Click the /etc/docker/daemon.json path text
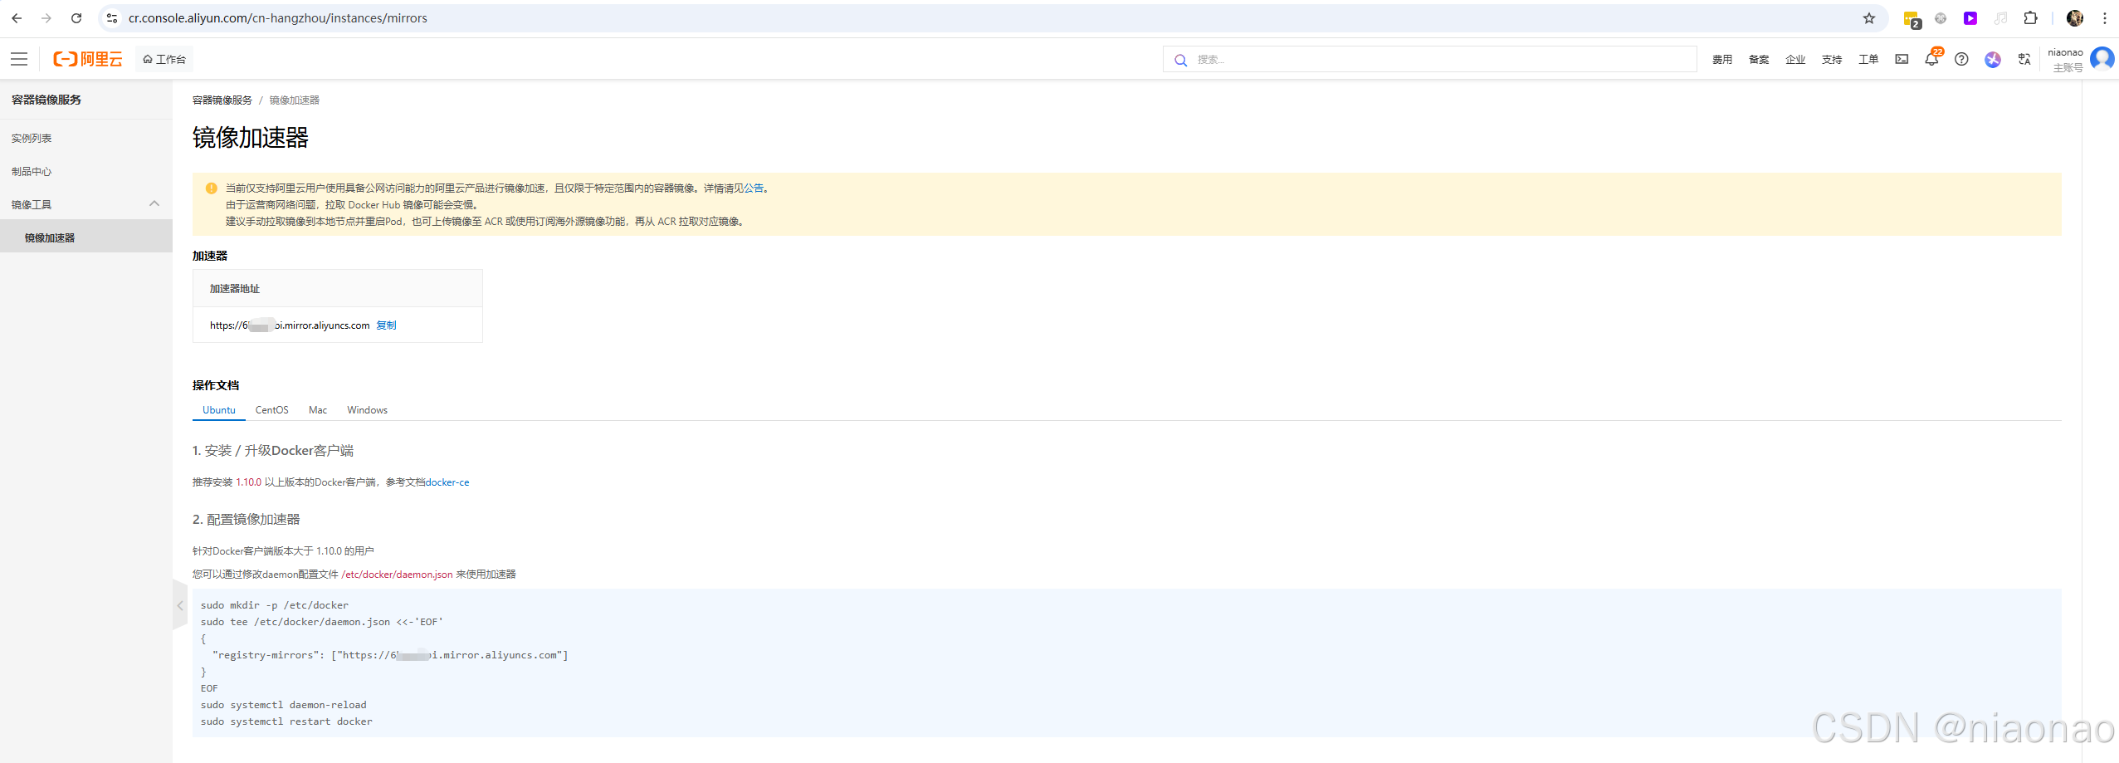 coord(397,575)
